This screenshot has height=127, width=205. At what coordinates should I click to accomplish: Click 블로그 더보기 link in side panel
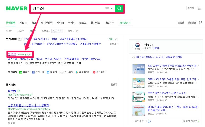(x=191, y=121)
